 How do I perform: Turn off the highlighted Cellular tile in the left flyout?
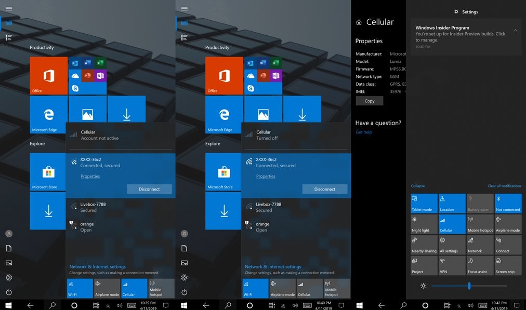point(134,288)
